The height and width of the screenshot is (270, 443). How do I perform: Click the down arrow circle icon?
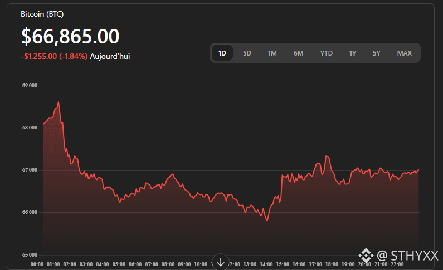221,262
